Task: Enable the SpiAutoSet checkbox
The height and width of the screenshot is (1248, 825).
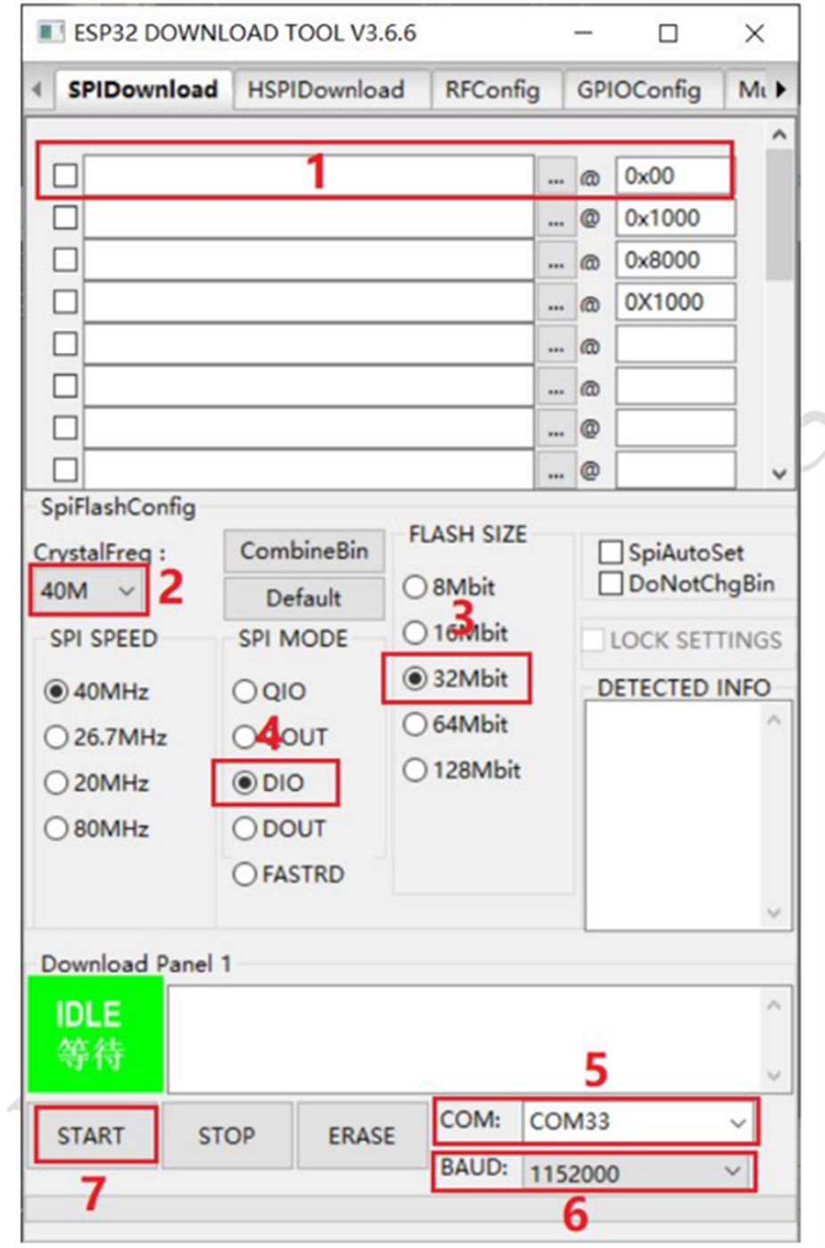Action: pyautogui.click(x=610, y=552)
